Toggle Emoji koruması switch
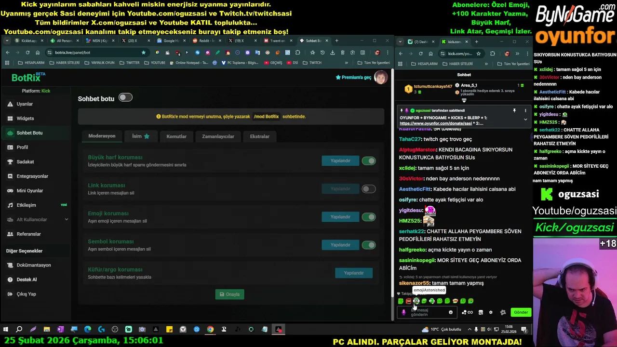Image resolution: width=617 pixels, height=347 pixels. [369, 217]
